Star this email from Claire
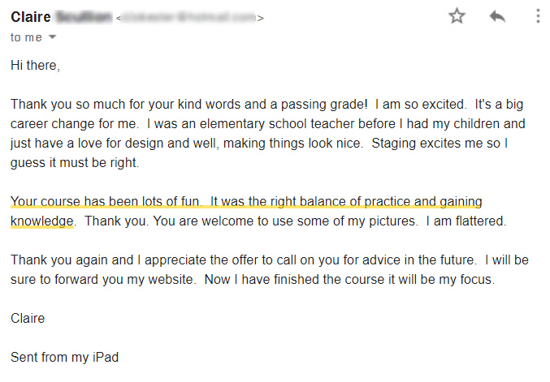550x382 pixels. click(457, 16)
